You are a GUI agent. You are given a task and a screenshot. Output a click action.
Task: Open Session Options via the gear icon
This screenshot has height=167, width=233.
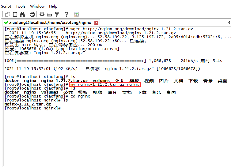tap(42, 14)
